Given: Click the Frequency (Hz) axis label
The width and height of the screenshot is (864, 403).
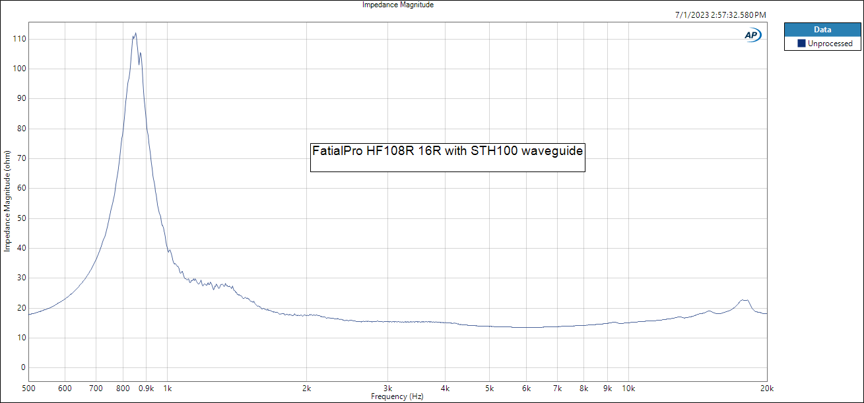Looking at the screenshot, I should point(397,397).
